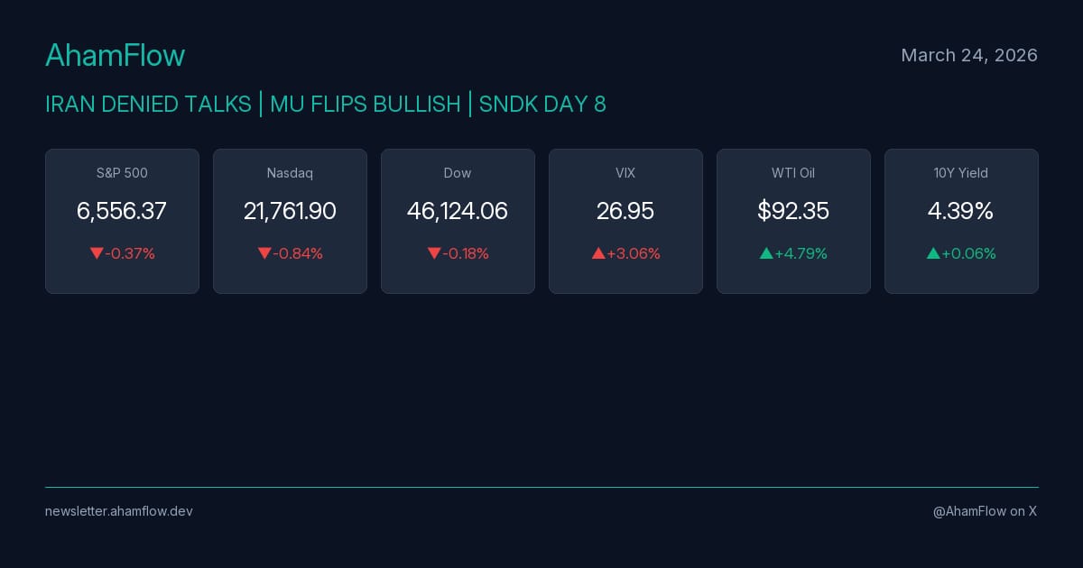Click the WTI Oil price $92.35

point(793,211)
